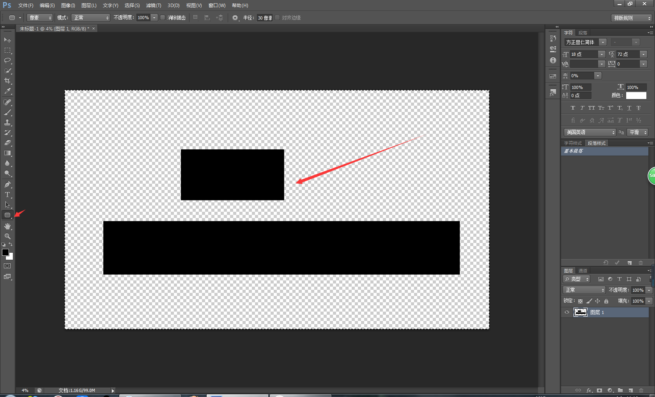Enable the anti-alias 消除锯齿 checkbox
Viewport: 655px width, 397px height.
pos(163,18)
